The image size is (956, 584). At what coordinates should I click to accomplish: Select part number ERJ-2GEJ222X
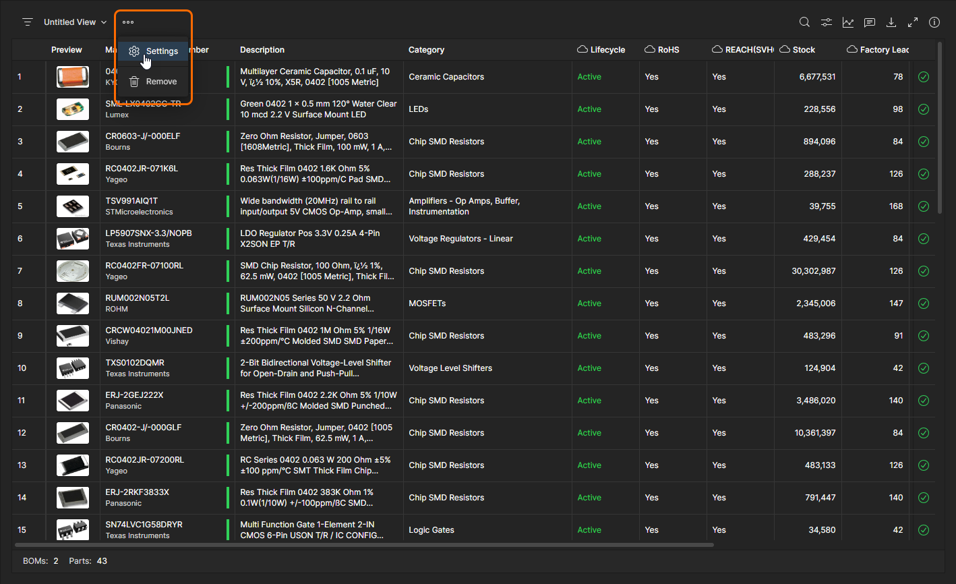(135, 395)
